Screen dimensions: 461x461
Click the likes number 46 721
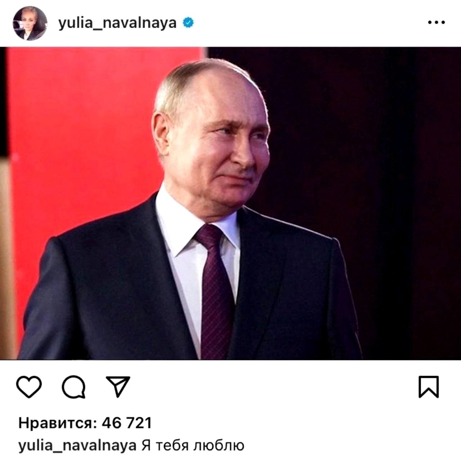click(x=127, y=423)
